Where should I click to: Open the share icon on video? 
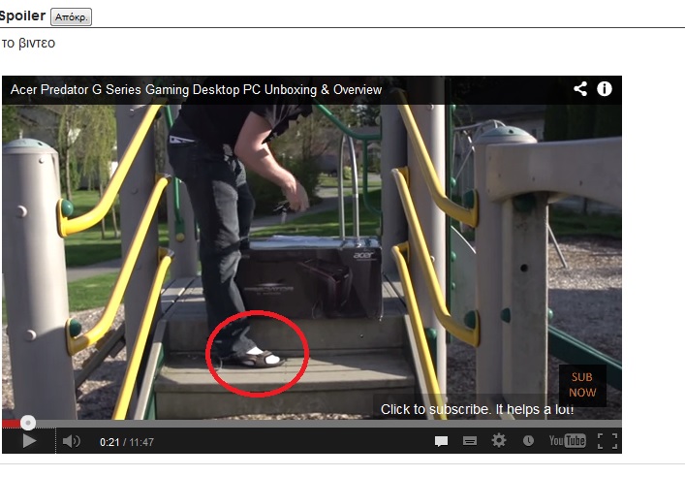click(x=580, y=89)
